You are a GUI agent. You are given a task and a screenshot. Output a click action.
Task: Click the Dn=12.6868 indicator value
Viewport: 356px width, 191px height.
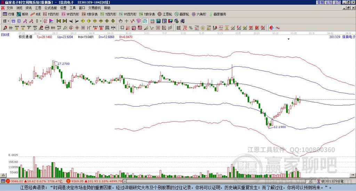click(x=106, y=37)
